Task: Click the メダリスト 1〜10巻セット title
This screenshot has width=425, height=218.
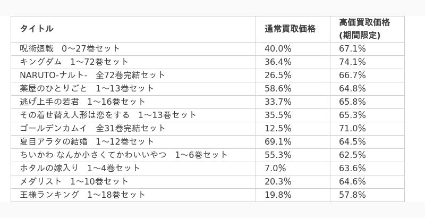Action: (x=74, y=181)
